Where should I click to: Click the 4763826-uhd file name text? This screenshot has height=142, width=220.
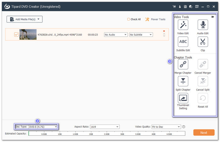pos(53,35)
